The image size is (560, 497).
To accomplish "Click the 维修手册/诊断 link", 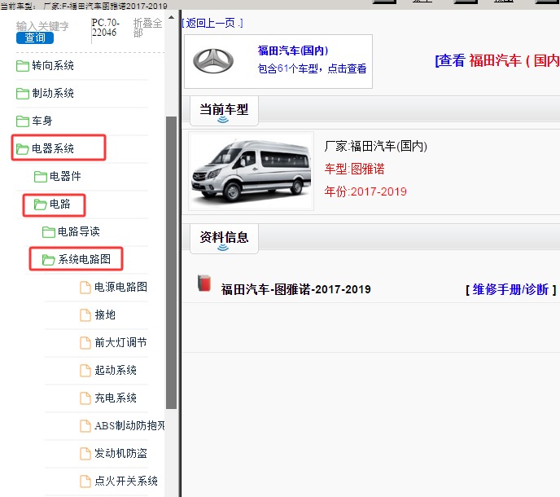I will 510,289.
